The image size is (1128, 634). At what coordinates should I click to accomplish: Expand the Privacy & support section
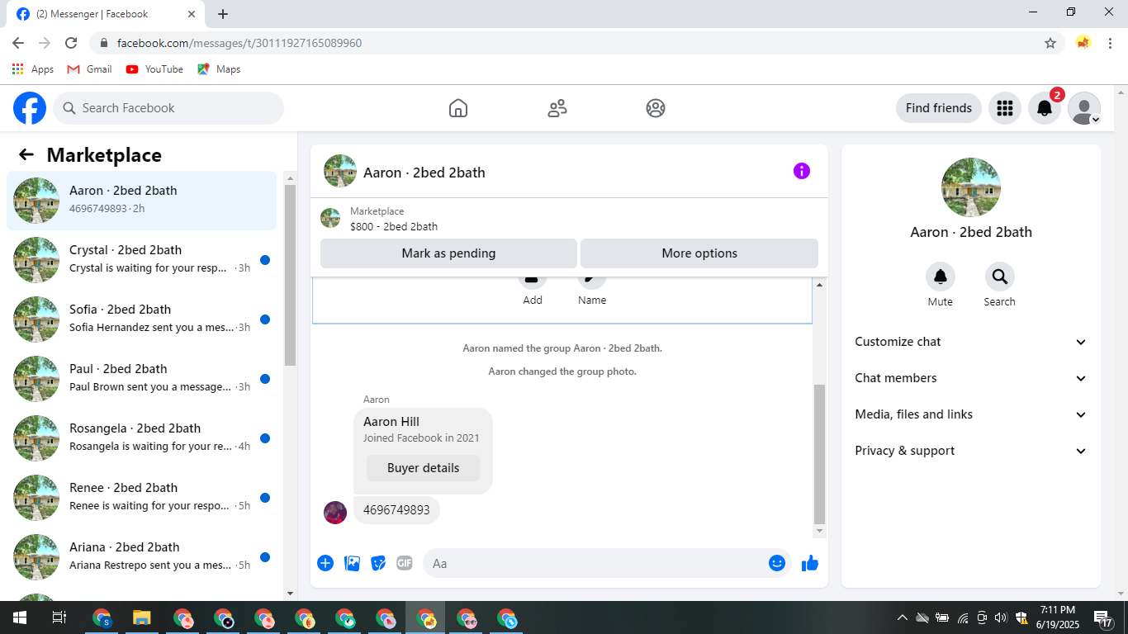pos(971,451)
